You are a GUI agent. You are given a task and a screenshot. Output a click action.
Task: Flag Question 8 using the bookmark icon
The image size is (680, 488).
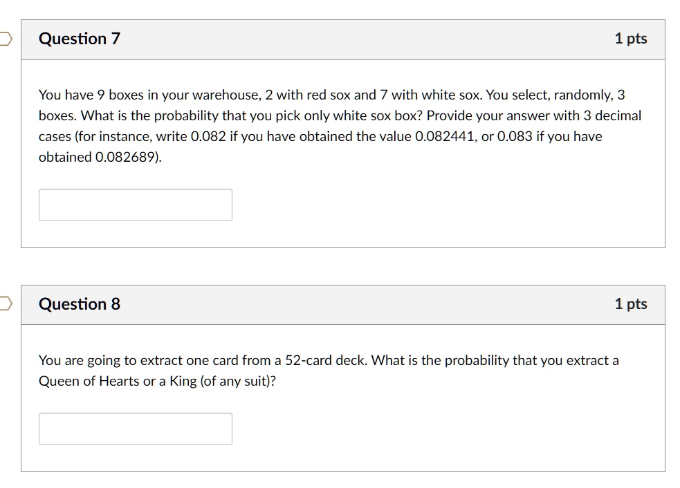tap(6, 303)
